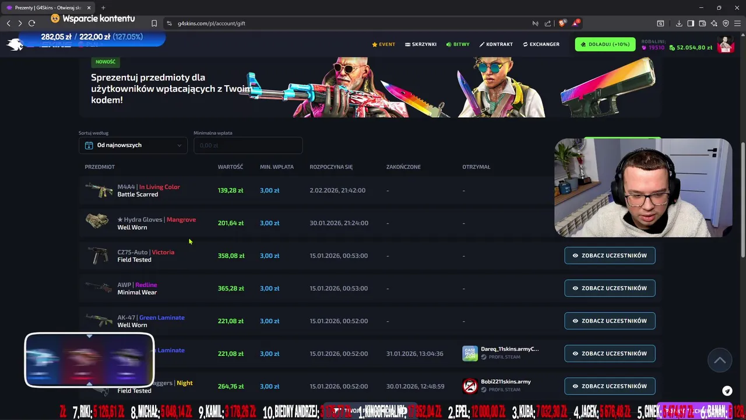746x420 pixels.
Task: Open the Brave VPN shield icon
Action: coord(726,23)
